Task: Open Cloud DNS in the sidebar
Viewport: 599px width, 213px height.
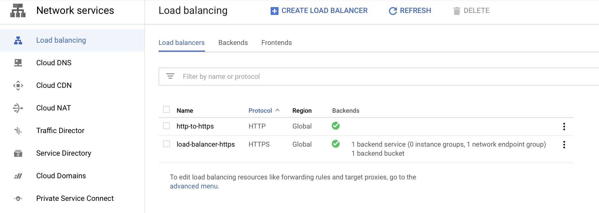Action: [x=72, y=63]
